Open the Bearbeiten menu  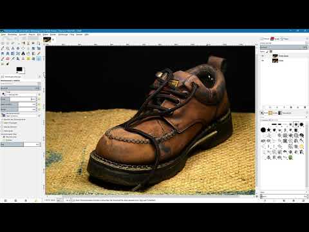(x=12, y=34)
